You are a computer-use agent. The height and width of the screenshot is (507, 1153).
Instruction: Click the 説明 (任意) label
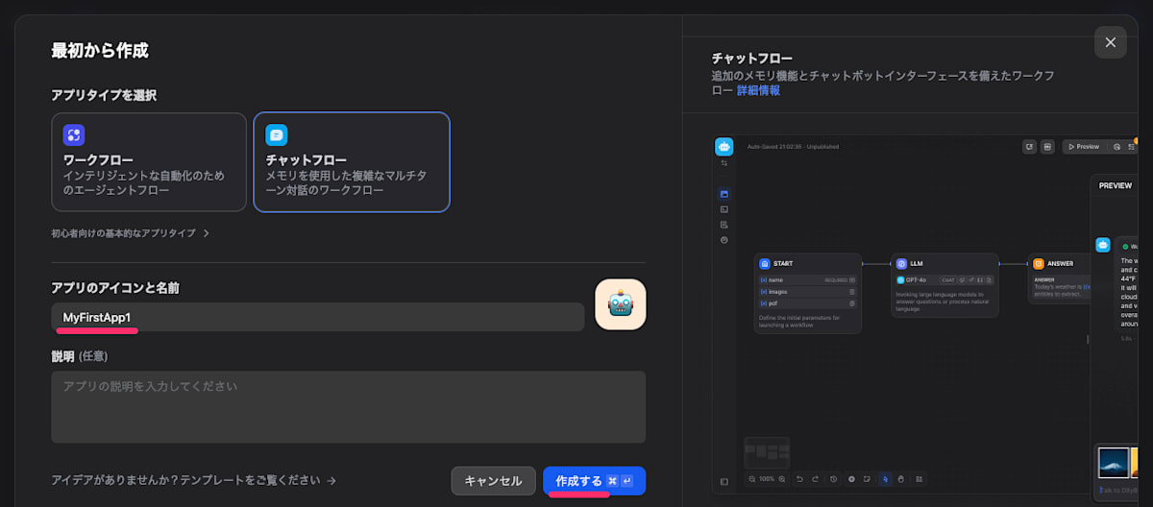80,356
